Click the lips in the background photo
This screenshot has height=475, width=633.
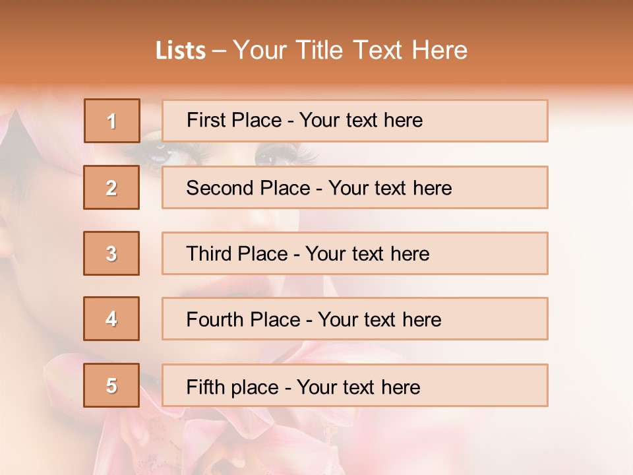(x=231, y=285)
